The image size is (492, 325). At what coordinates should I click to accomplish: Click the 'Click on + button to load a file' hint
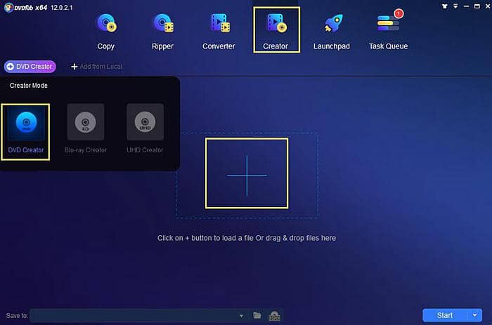[247, 238]
